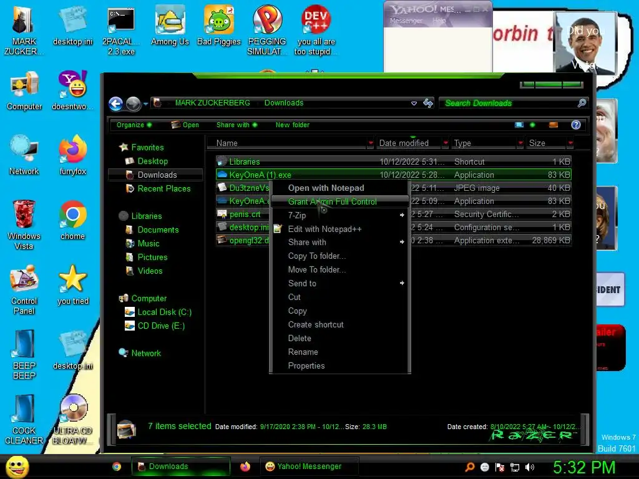
Task: Click Open in the Explorer toolbar
Action: 185,125
